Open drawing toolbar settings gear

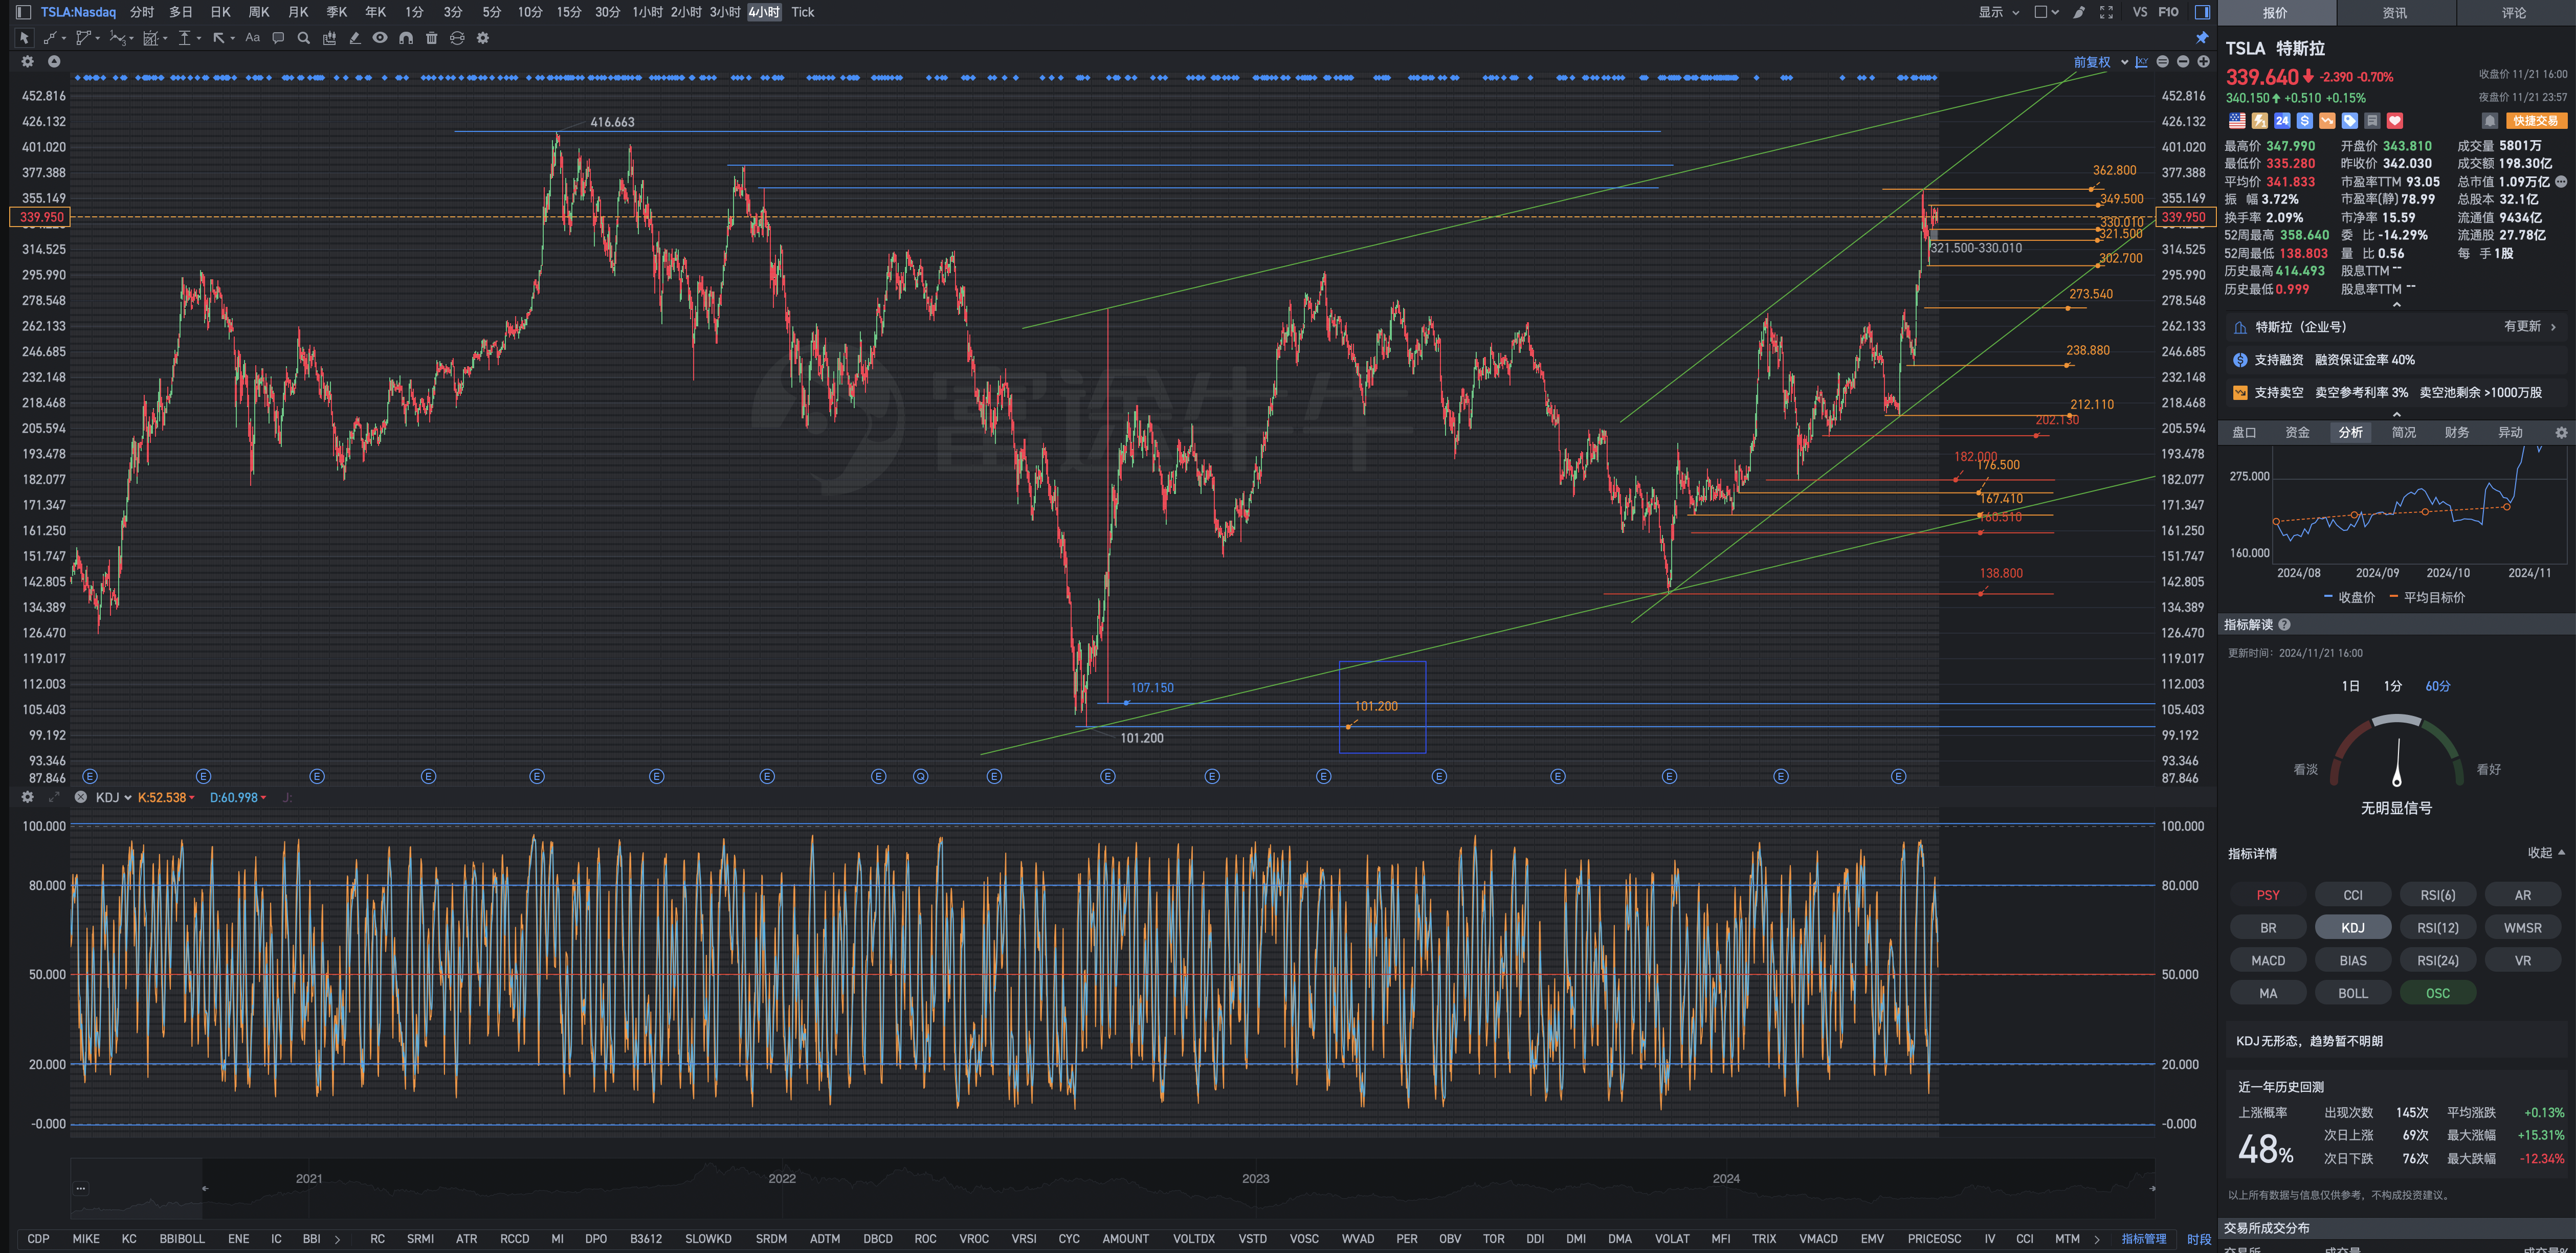click(483, 38)
